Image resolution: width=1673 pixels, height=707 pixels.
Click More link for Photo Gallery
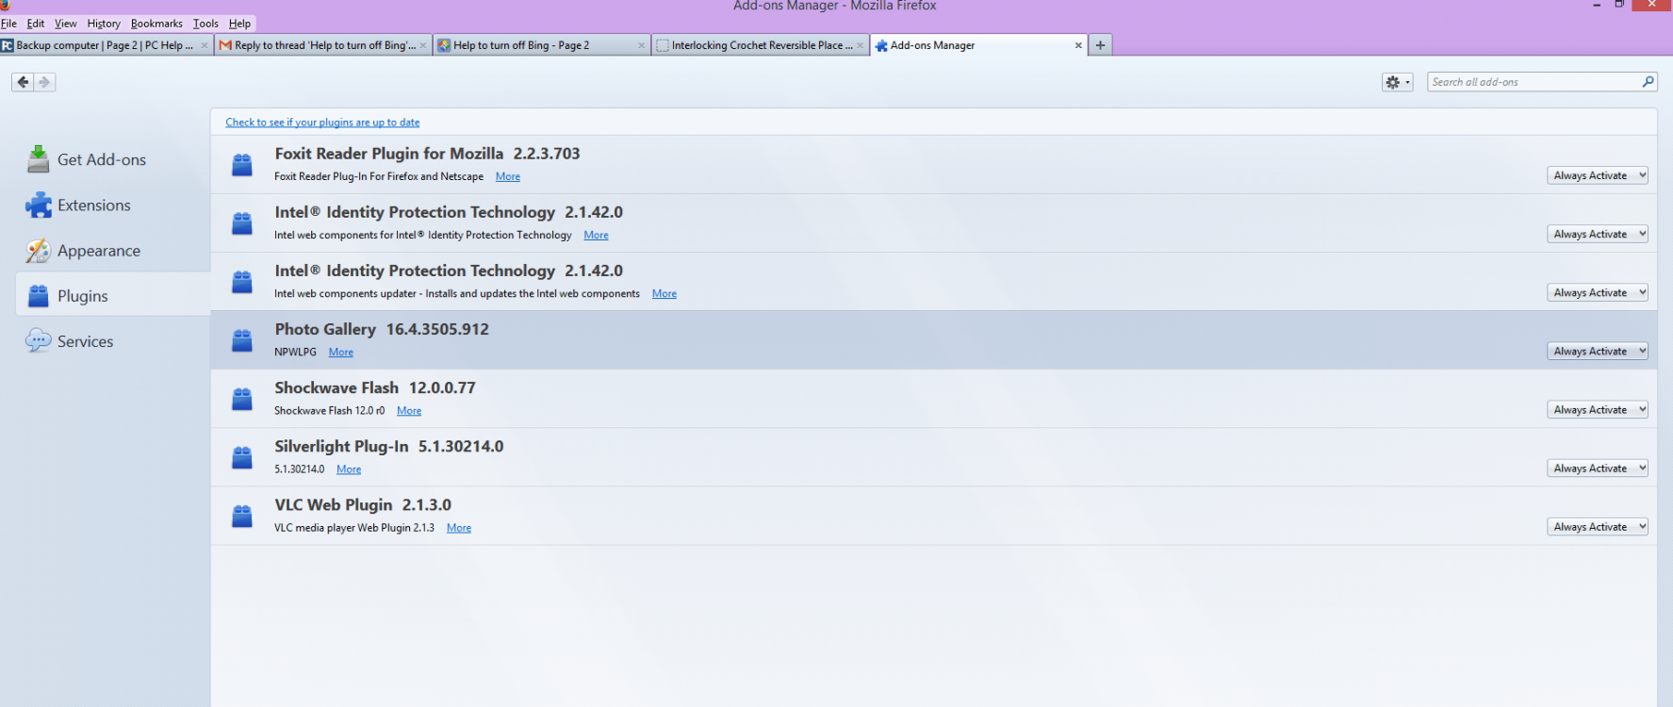coord(341,352)
